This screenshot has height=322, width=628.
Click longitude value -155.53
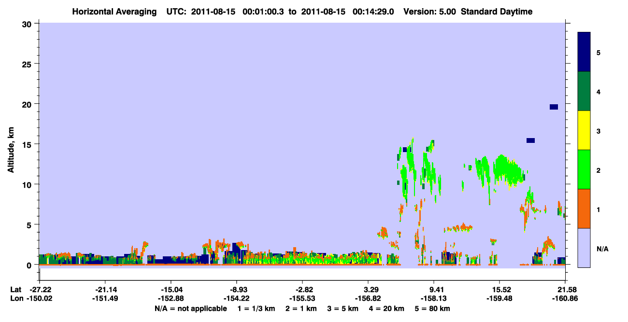click(302, 298)
